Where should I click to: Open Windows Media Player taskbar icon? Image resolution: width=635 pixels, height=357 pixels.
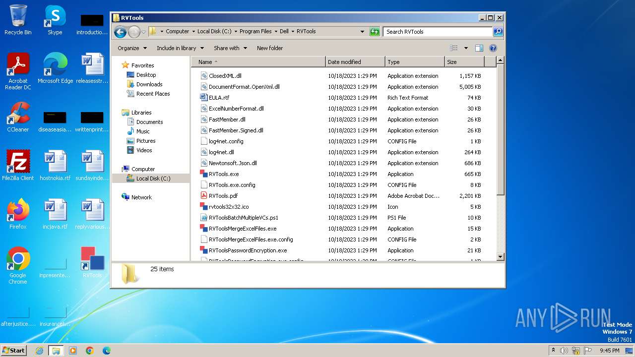click(x=73, y=351)
